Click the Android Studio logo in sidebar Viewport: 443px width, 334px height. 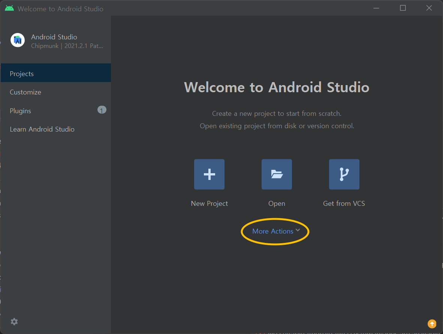coord(18,40)
